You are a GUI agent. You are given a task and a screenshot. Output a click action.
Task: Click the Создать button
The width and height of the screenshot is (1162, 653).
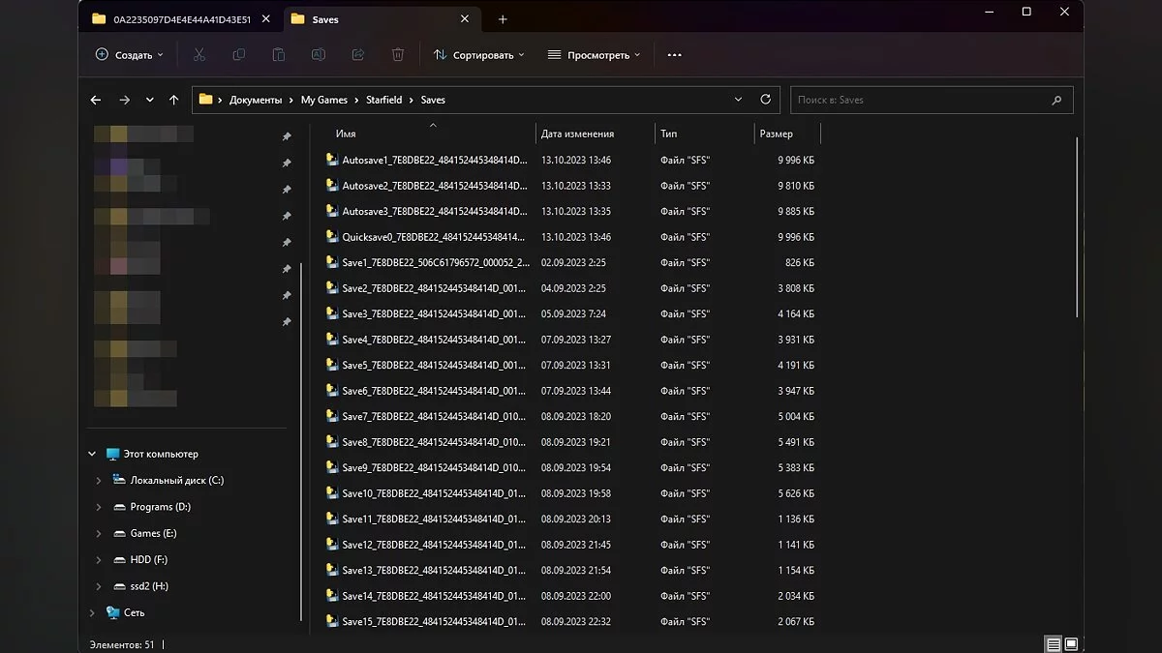(x=130, y=55)
